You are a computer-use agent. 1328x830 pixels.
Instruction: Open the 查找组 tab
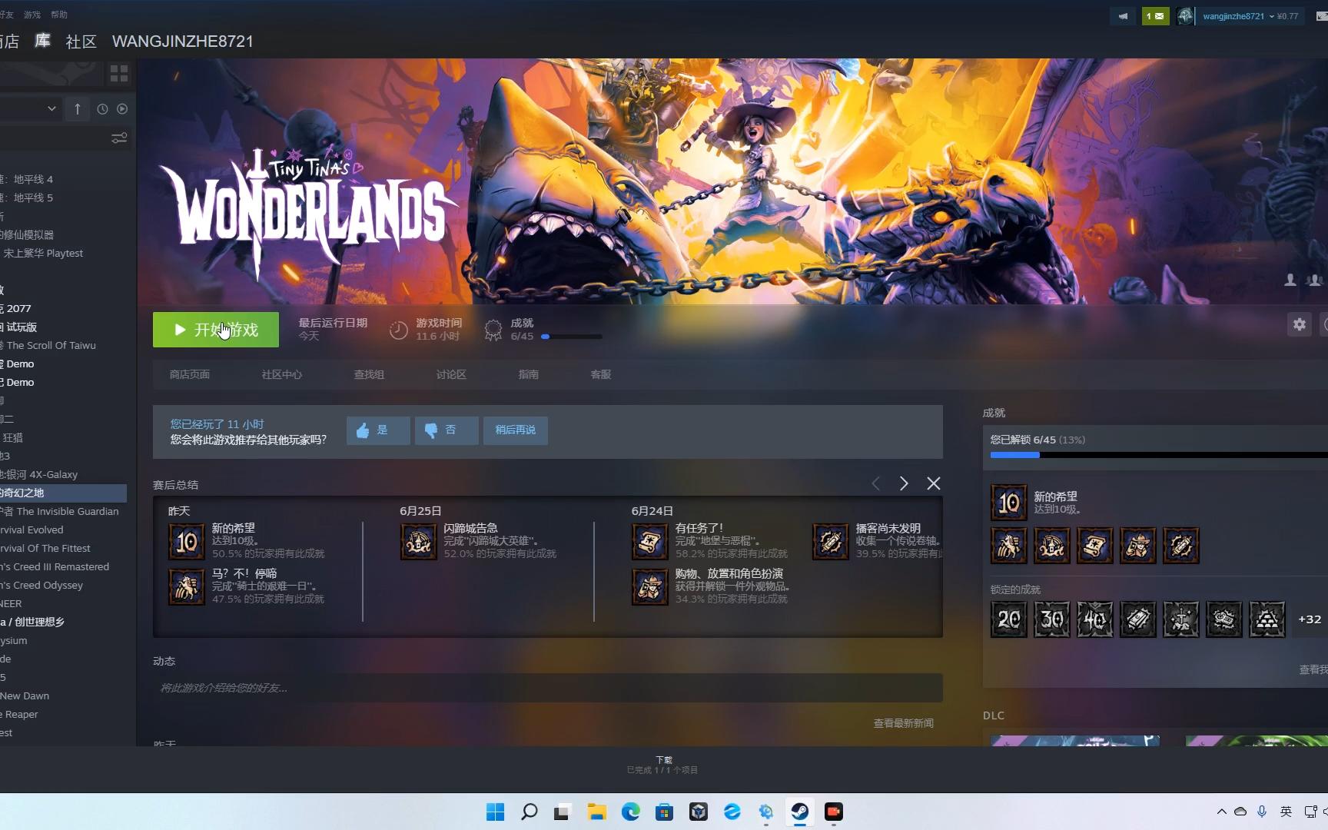tap(369, 375)
